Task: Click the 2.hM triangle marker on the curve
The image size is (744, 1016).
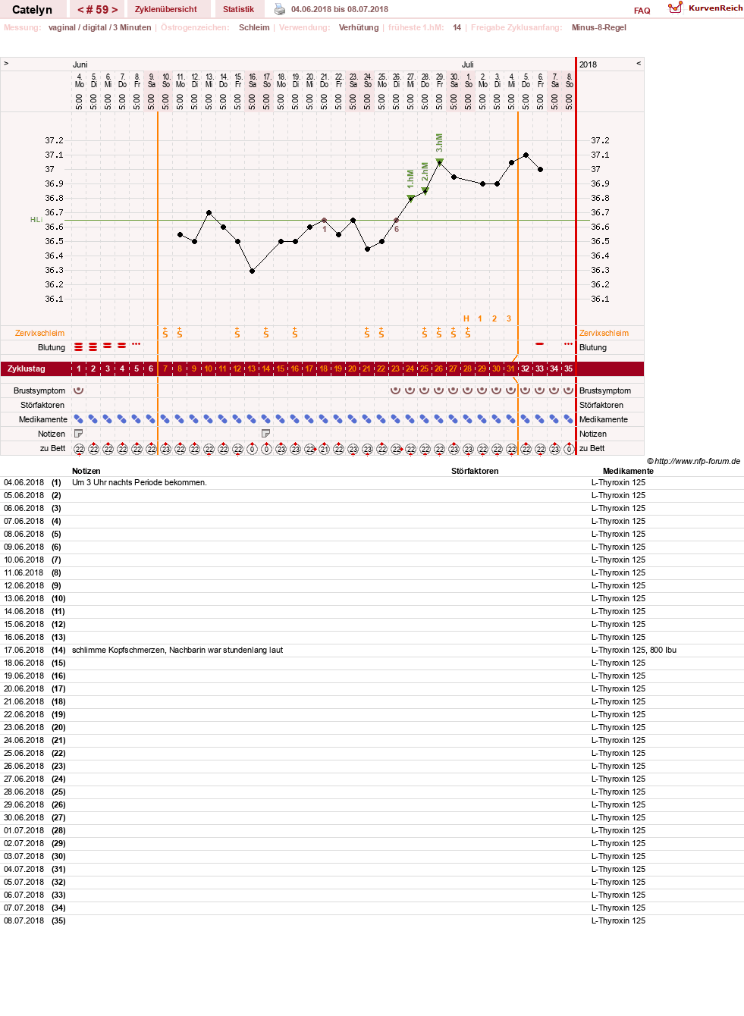Action: coord(425,191)
